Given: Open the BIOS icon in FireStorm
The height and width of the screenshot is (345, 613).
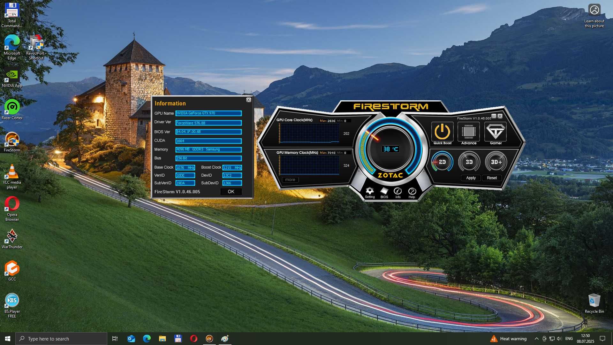Looking at the screenshot, I should click(x=384, y=193).
